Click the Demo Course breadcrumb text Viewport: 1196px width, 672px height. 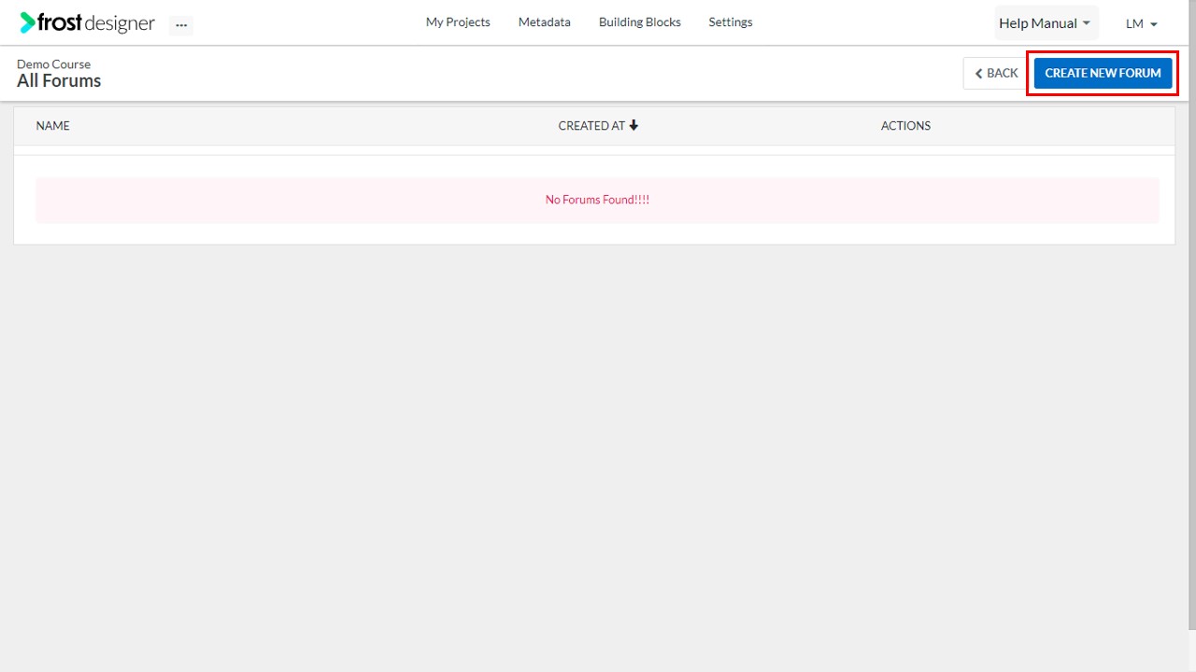pyautogui.click(x=54, y=64)
